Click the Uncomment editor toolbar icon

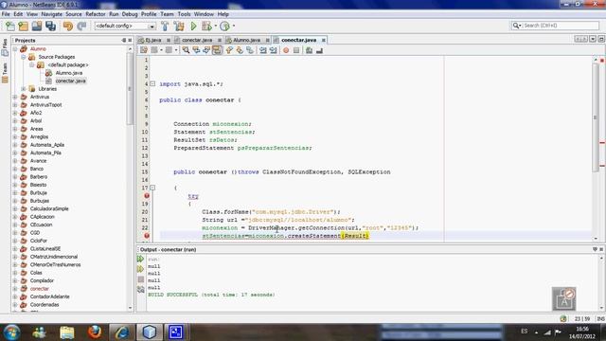pyautogui.click(x=319, y=50)
